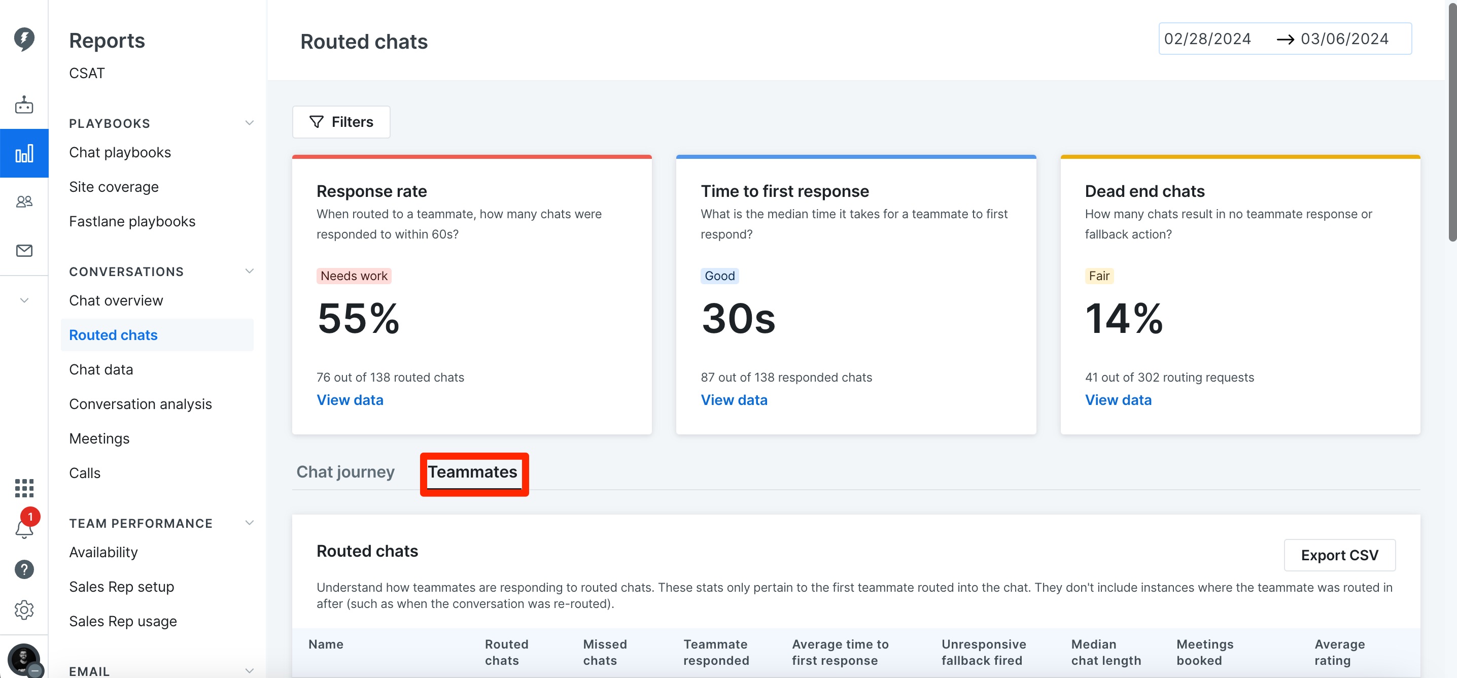Image resolution: width=1457 pixels, height=678 pixels.
Task: Open the contacts people icon
Action: (24, 201)
